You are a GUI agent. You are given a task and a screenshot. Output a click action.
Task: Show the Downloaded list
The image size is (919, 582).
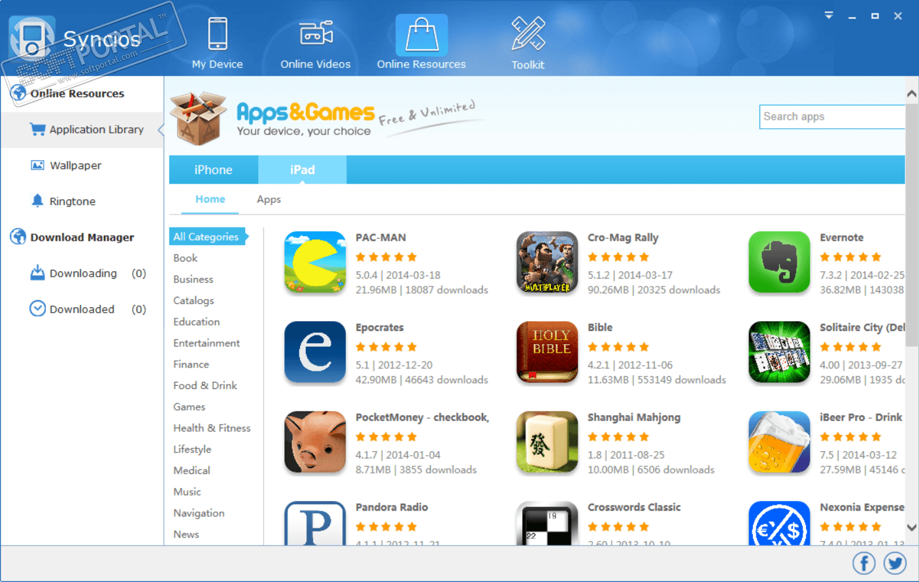tap(88, 309)
